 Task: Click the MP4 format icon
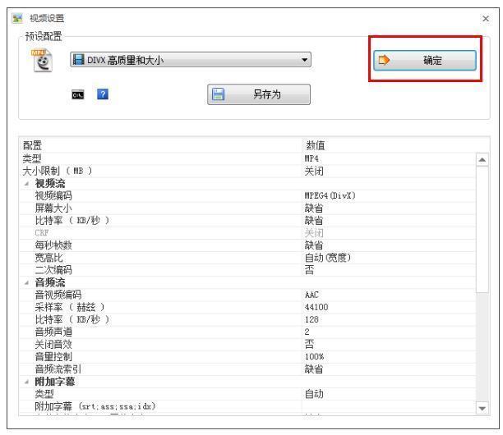[x=39, y=61]
